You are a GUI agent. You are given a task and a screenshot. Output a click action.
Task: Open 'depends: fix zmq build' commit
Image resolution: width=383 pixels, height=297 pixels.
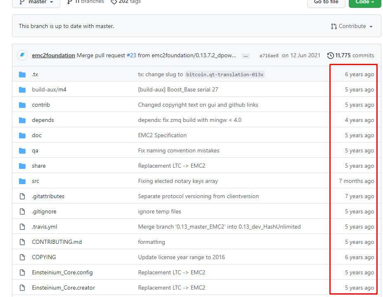coord(190,120)
